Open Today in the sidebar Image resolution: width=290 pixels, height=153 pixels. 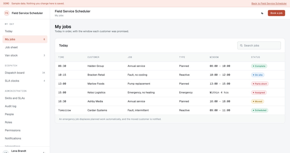[25, 31]
